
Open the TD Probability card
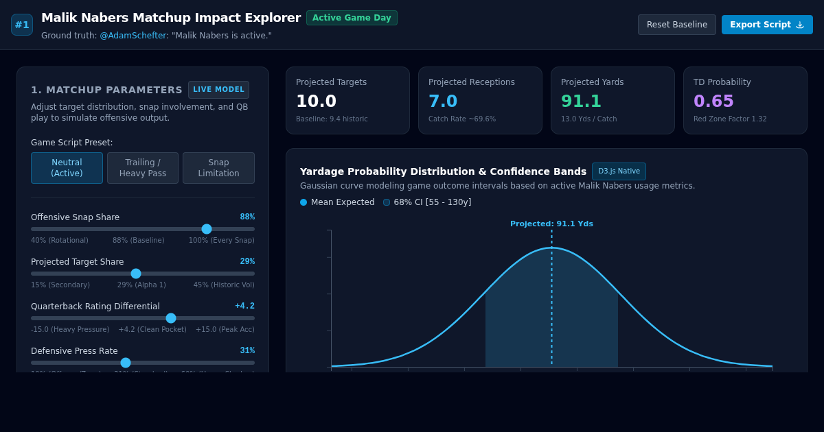(745, 100)
